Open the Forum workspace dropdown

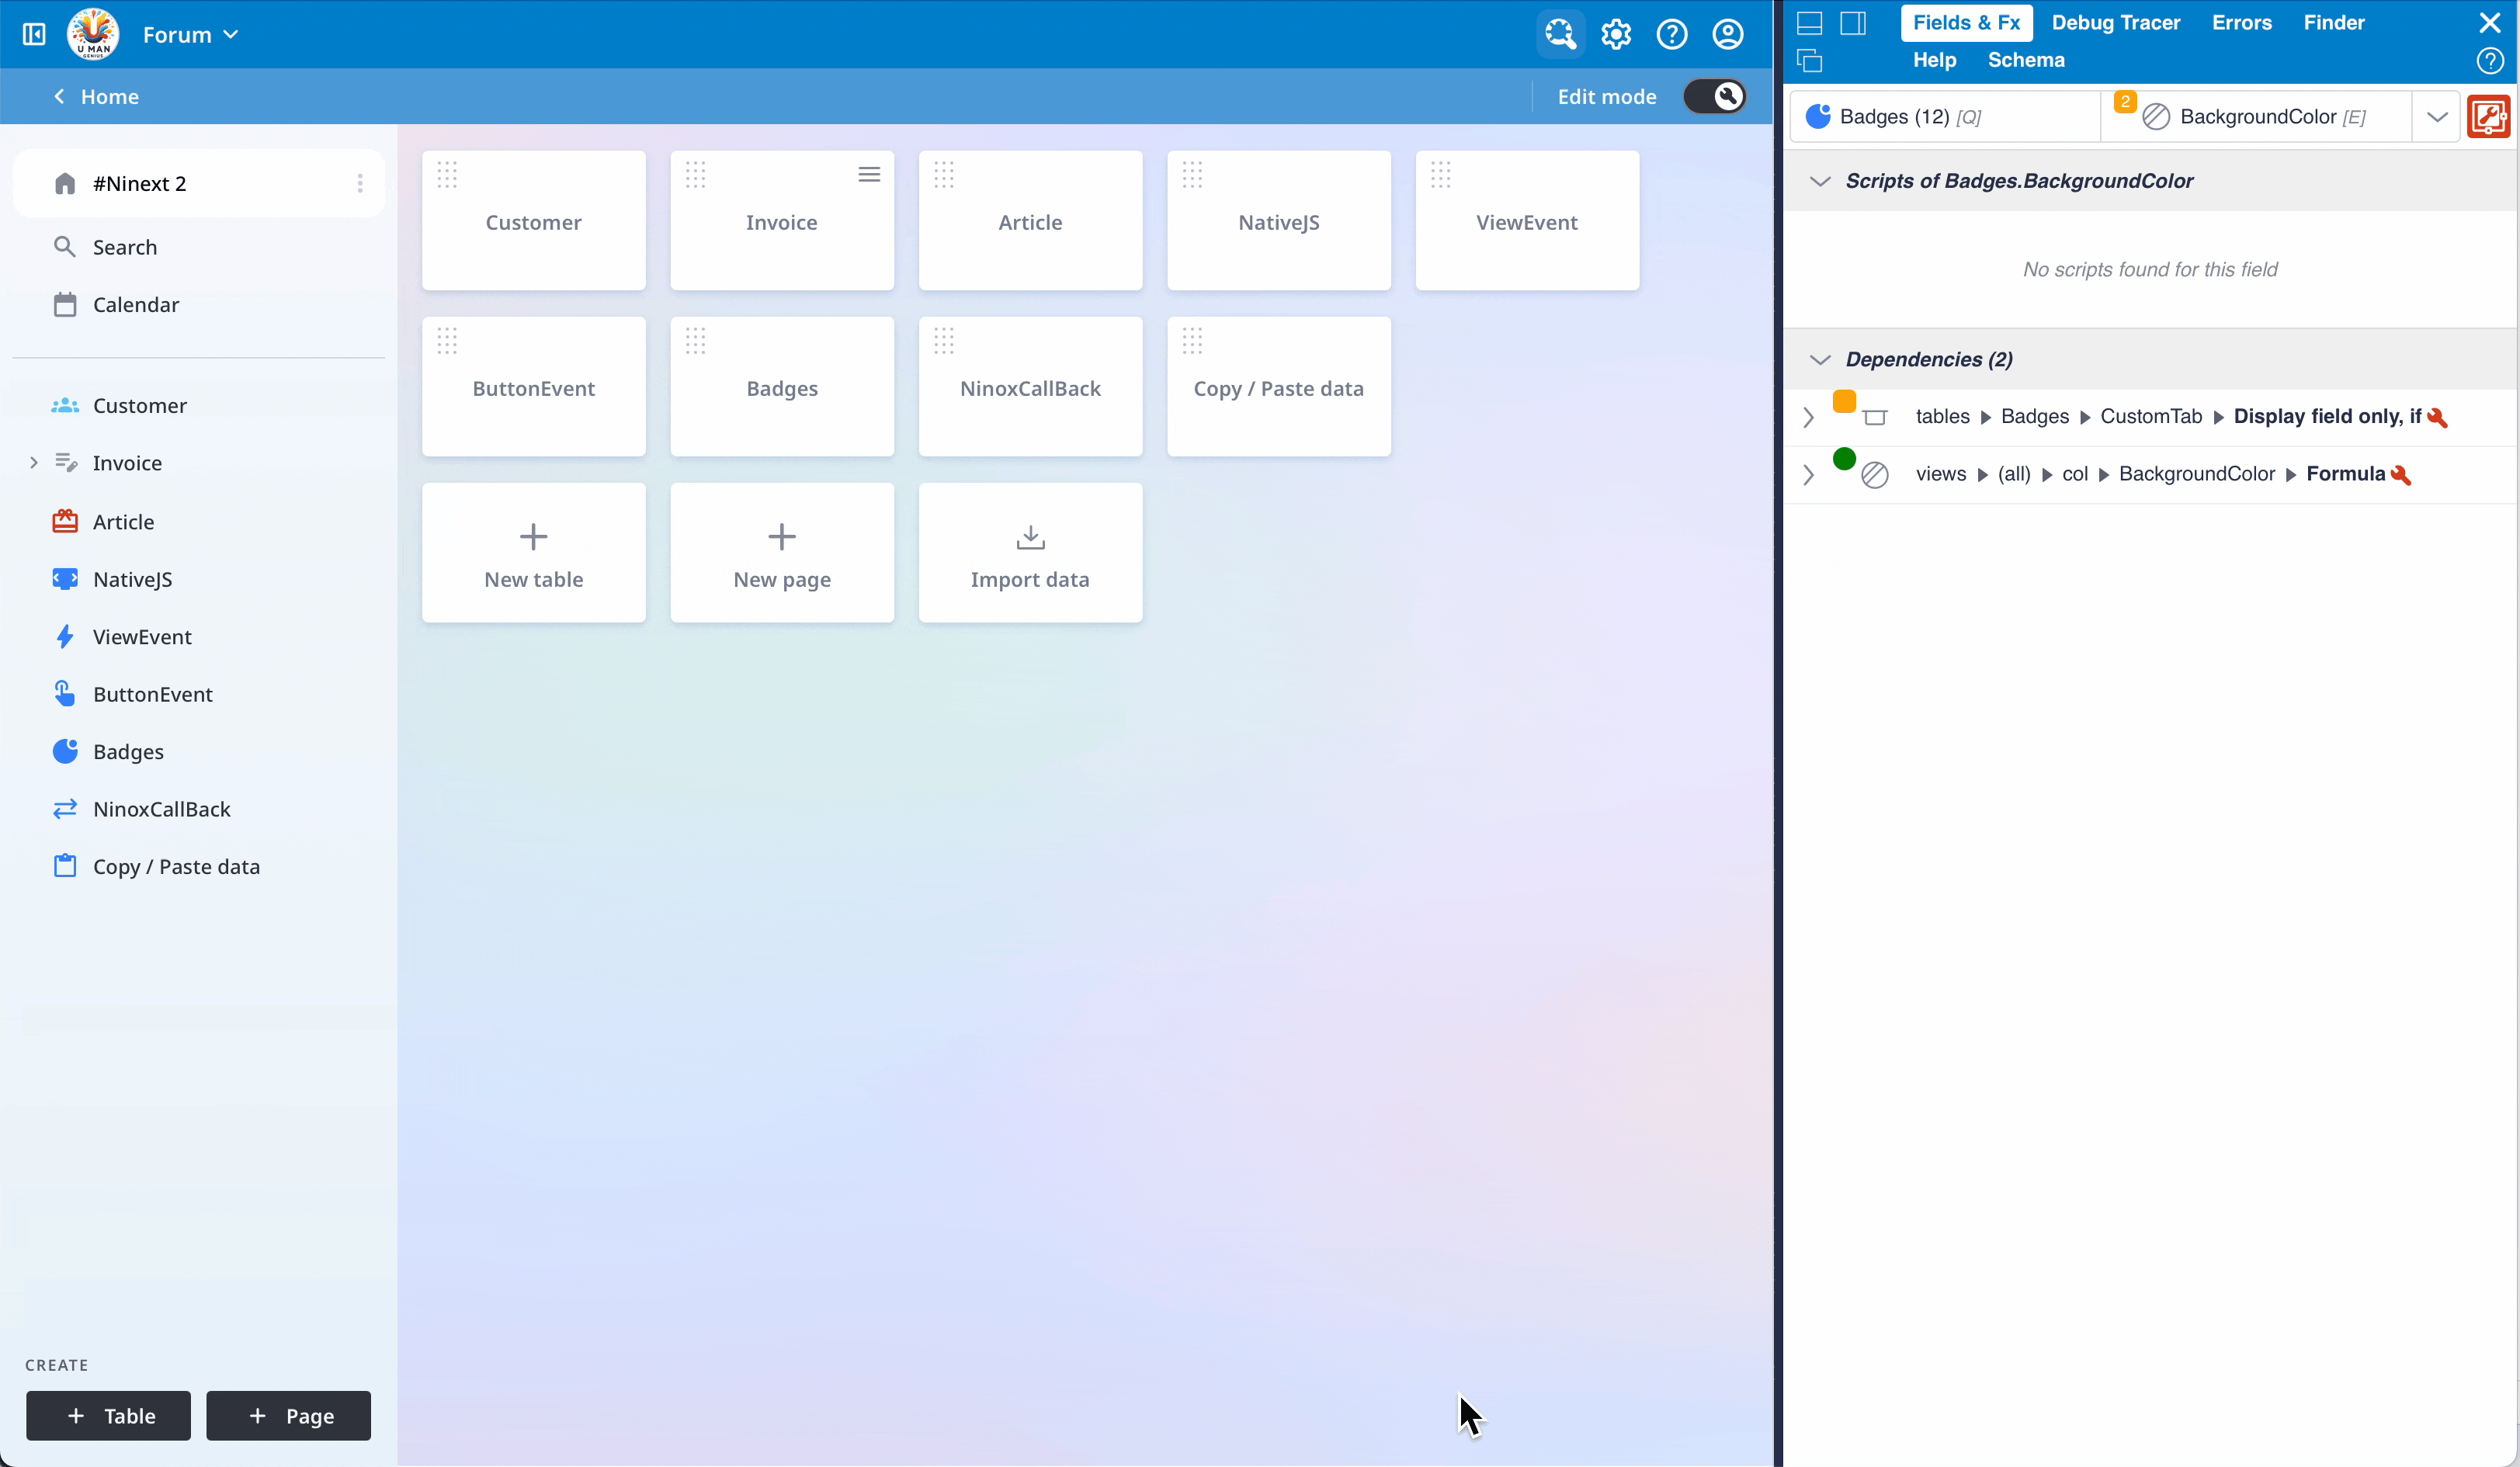point(191,34)
